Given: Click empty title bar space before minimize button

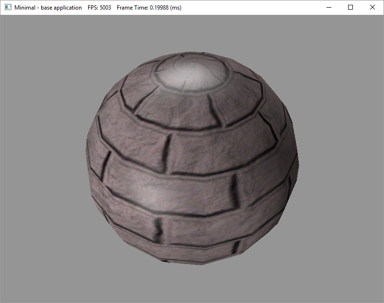Looking at the screenshot, I should point(249,8).
